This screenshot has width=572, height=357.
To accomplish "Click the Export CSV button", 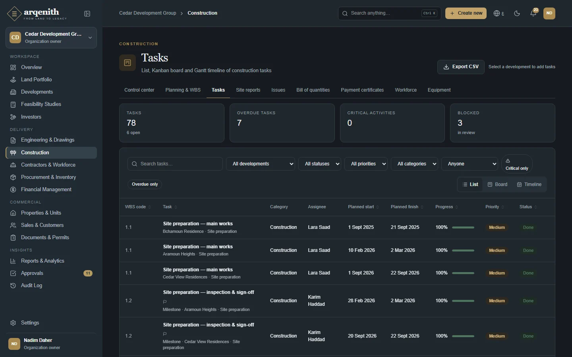I will (x=461, y=67).
